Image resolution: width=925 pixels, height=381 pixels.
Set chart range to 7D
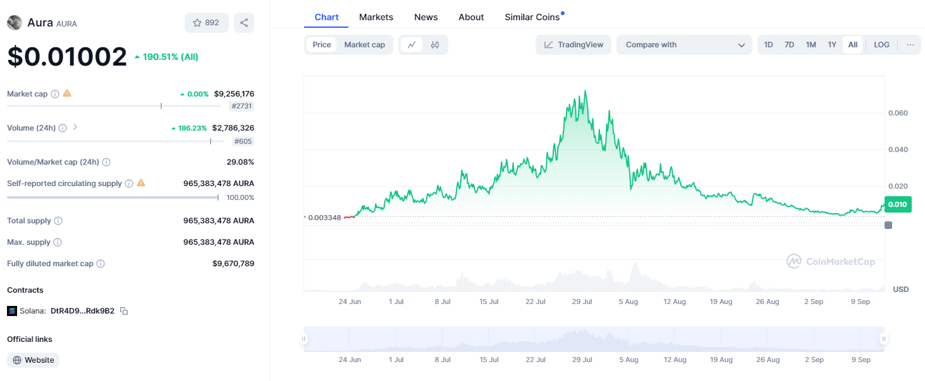789,45
